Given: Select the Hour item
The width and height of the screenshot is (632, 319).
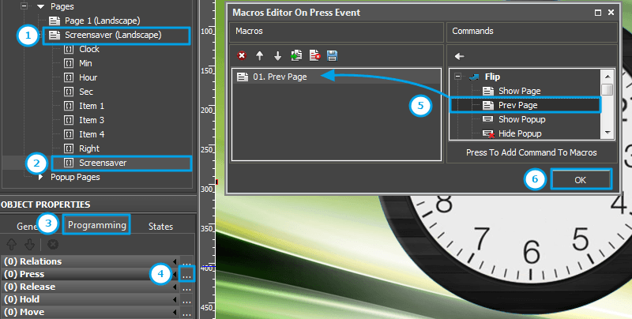Looking at the screenshot, I should (88, 77).
